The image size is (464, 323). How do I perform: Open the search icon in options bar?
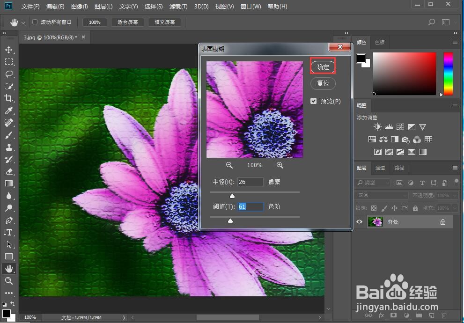[x=432, y=22]
